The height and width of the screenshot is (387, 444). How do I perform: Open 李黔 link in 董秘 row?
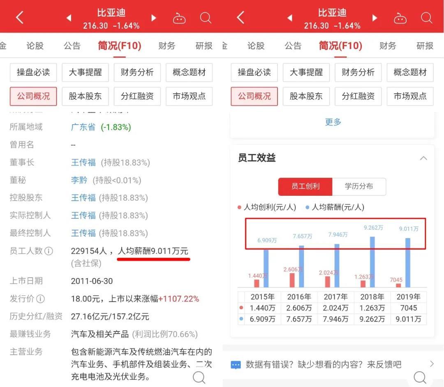[79, 180]
